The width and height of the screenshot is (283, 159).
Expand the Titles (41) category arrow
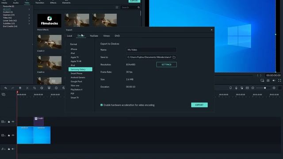[x=29, y=18]
